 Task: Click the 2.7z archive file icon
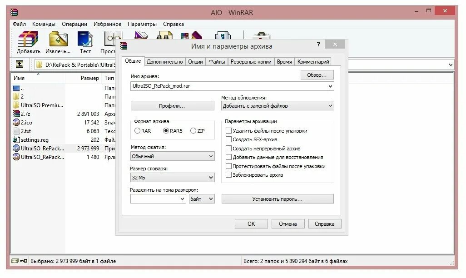click(x=16, y=114)
